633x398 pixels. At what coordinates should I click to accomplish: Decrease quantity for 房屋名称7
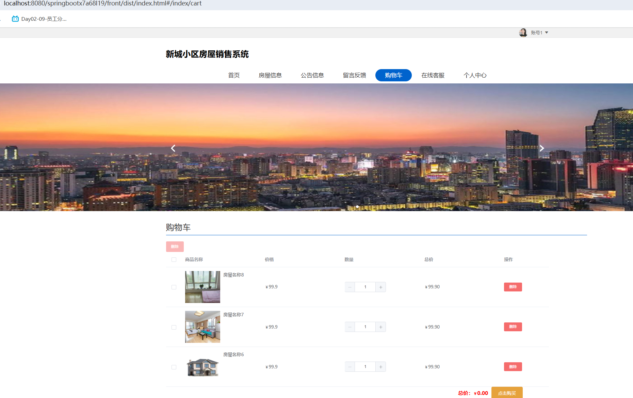[x=350, y=327]
